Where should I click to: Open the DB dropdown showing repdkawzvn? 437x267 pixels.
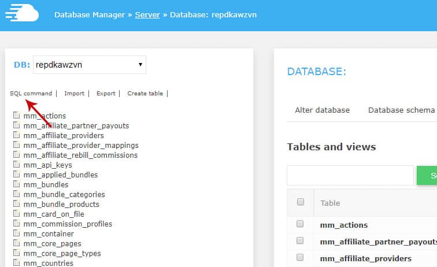90,65
